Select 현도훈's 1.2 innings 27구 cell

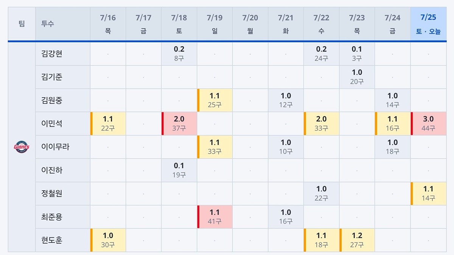pos(357,240)
